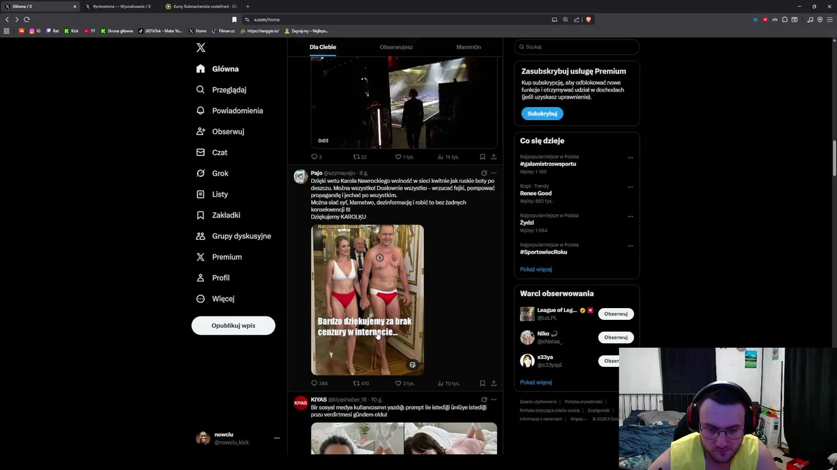Click the Grupy dyskusyjne sidebar icon
Viewport: 837px width, 470px height.
[201, 236]
